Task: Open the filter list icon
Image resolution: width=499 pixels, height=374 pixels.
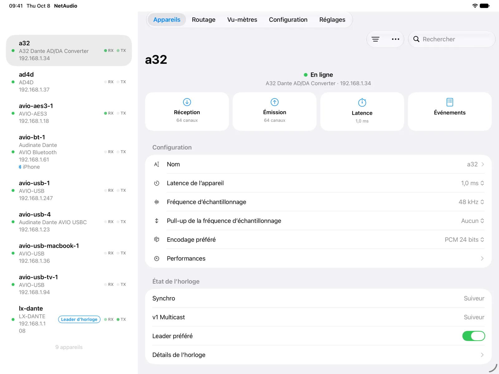Action: pyautogui.click(x=375, y=39)
